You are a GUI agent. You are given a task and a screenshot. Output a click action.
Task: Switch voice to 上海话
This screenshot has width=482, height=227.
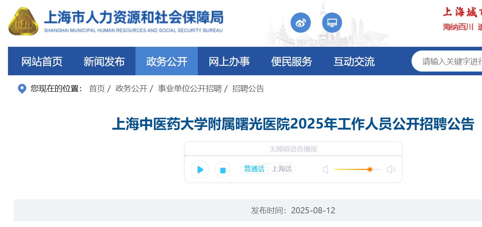(282, 169)
